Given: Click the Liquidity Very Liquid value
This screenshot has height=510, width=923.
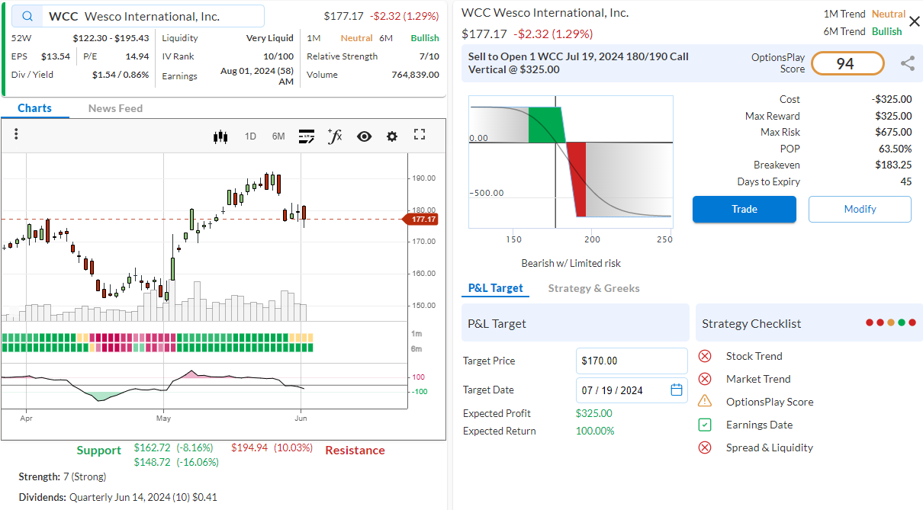Looking at the screenshot, I should pyautogui.click(x=269, y=38).
